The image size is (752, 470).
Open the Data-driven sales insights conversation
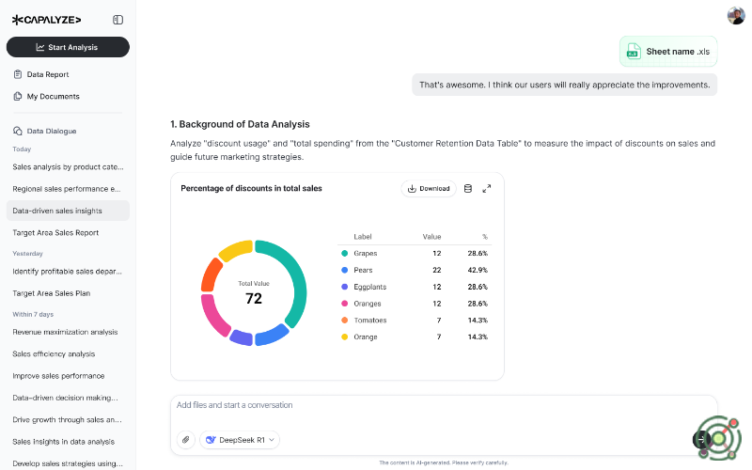(x=57, y=211)
